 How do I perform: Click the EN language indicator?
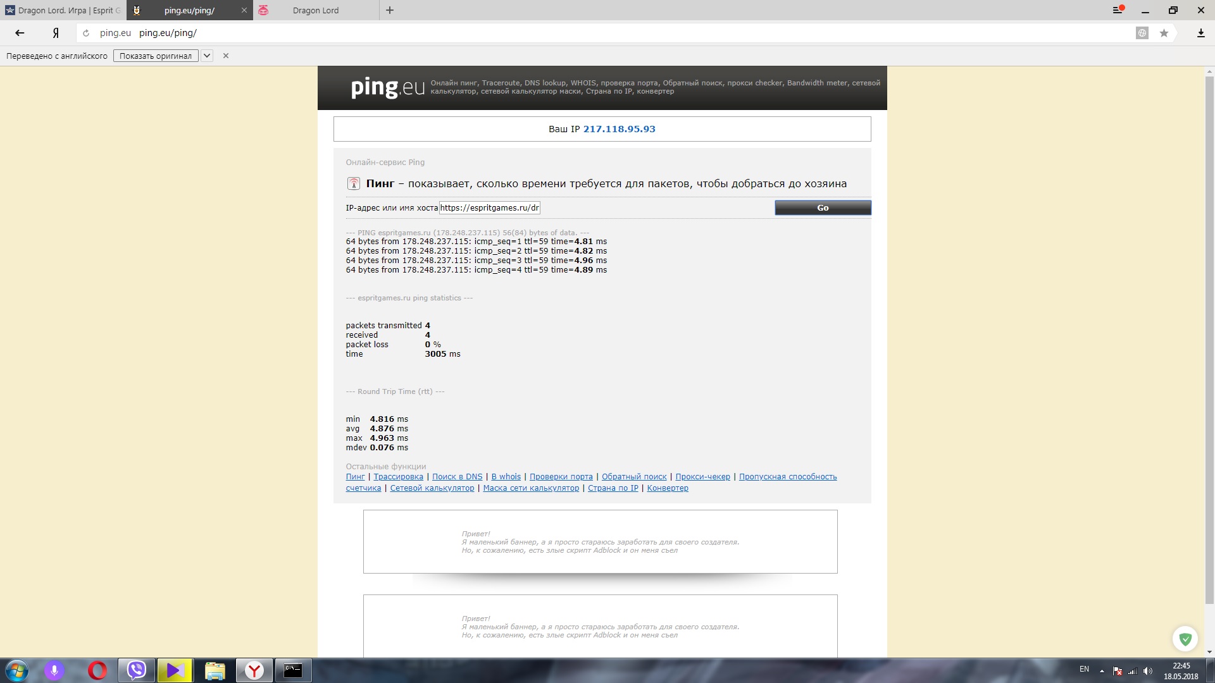tap(1084, 669)
